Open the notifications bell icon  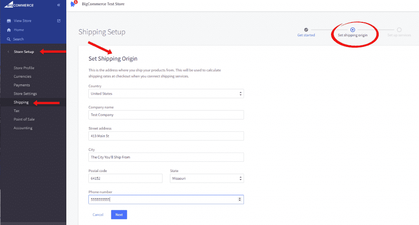pos(73,4)
